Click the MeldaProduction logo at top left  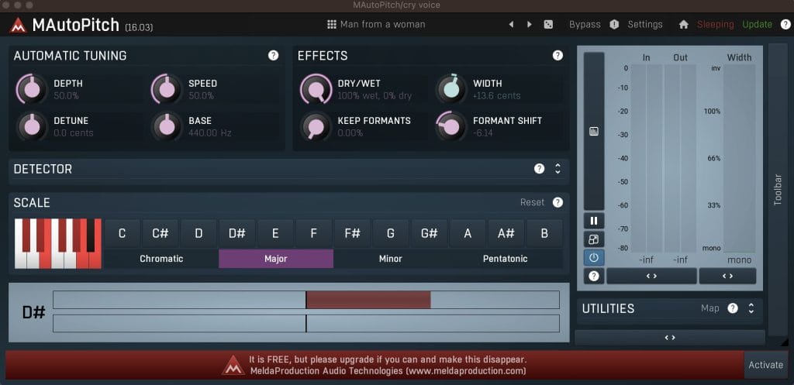tap(18, 26)
